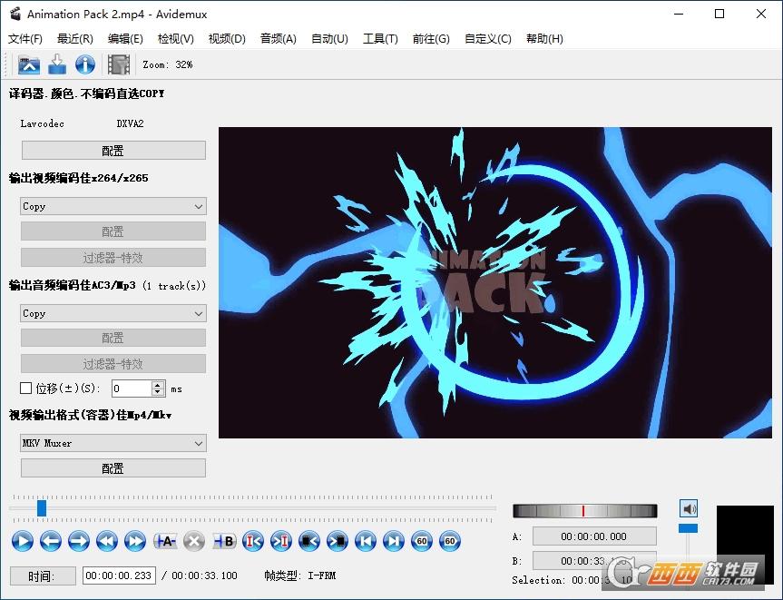Skip forward 60 seconds
This screenshot has height=600, width=783.
(x=450, y=541)
